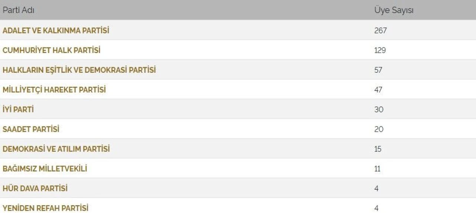
Task: Open DEMOKRASİ VE ATILIM PARTİSİ link
Action: pyautogui.click(x=56, y=149)
